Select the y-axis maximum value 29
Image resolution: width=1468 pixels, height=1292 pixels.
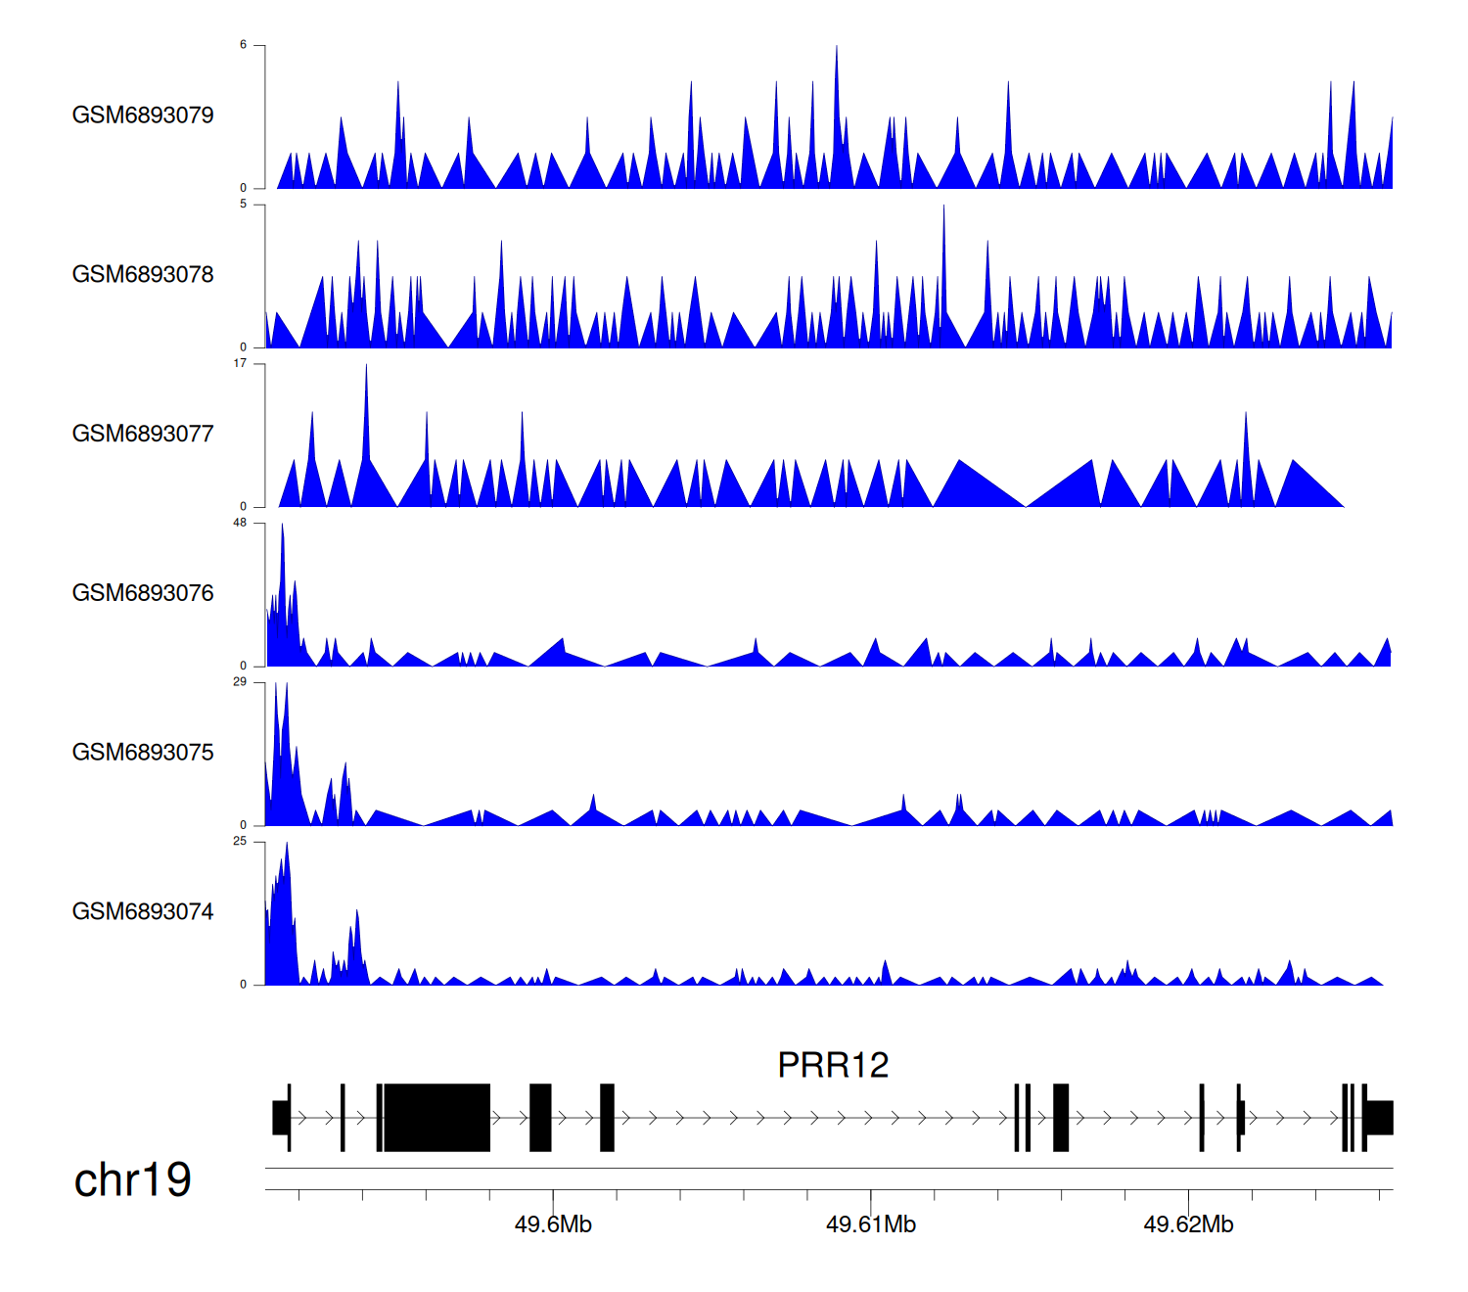point(240,682)
